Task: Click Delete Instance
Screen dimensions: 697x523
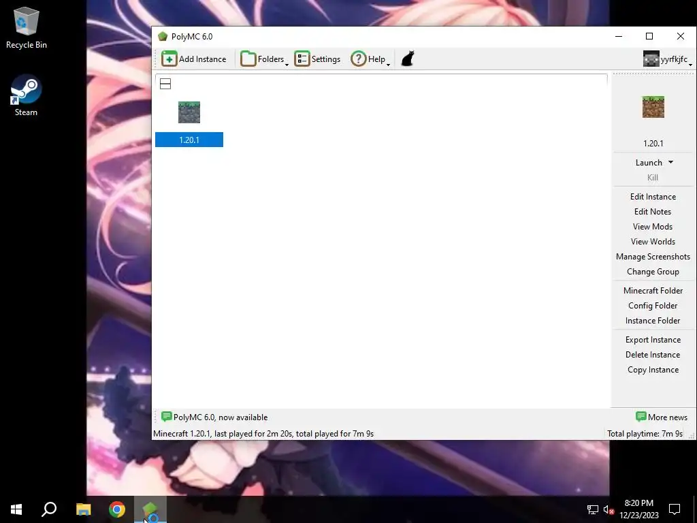Action: click(x=653, y=355)
